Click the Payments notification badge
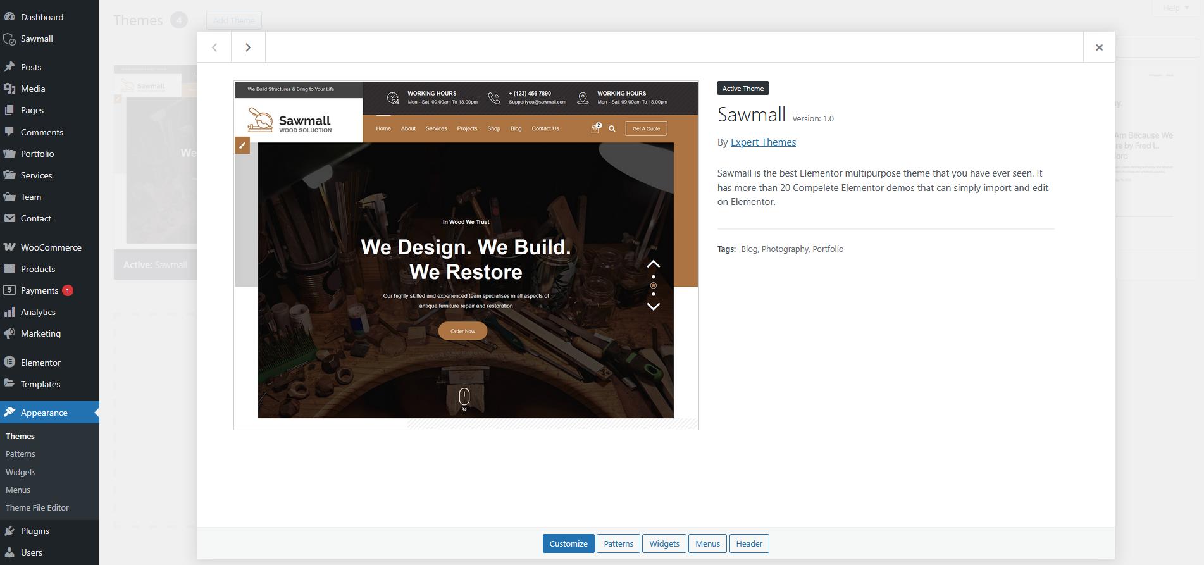The height and width of the screenshot is (565, 1204). 68,290
